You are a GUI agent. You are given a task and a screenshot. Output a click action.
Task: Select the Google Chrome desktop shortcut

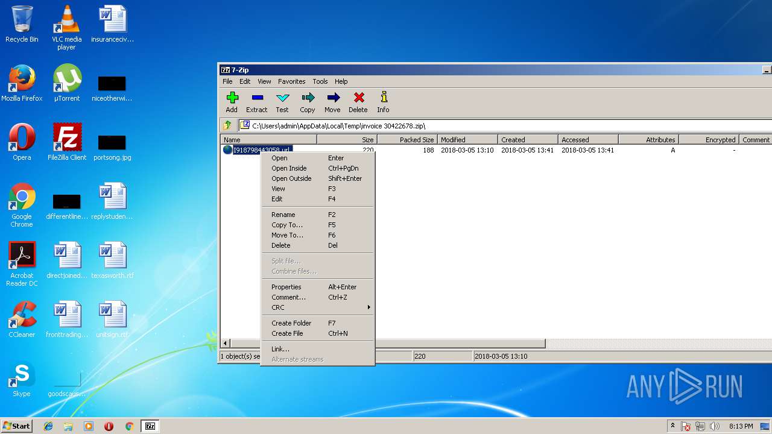pyautogui.click(x=22, y=205)
